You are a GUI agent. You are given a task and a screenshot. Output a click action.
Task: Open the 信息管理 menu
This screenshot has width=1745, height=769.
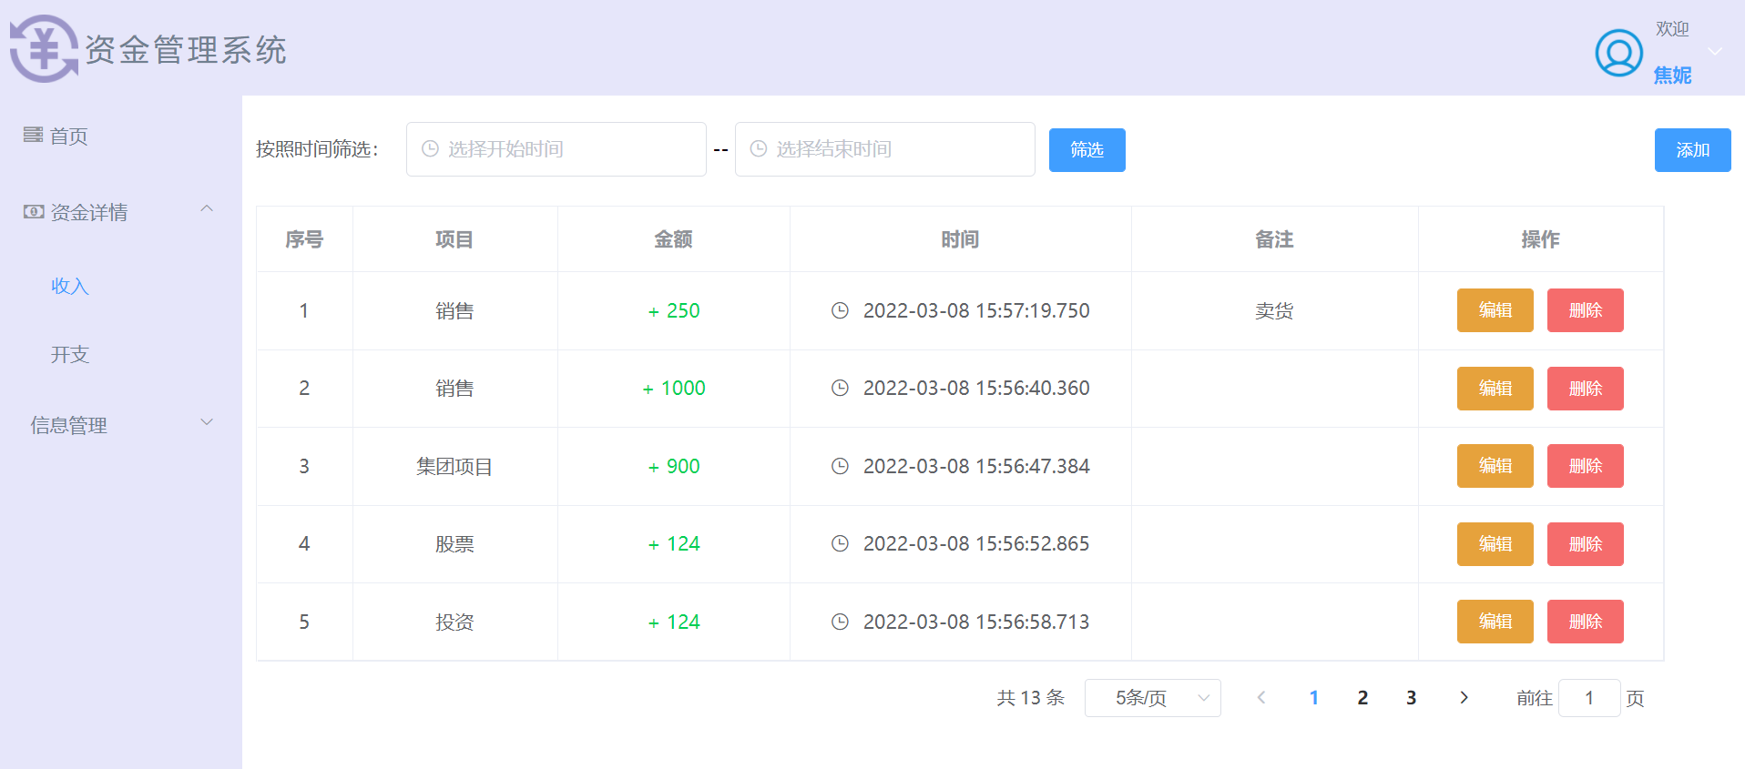68,425
